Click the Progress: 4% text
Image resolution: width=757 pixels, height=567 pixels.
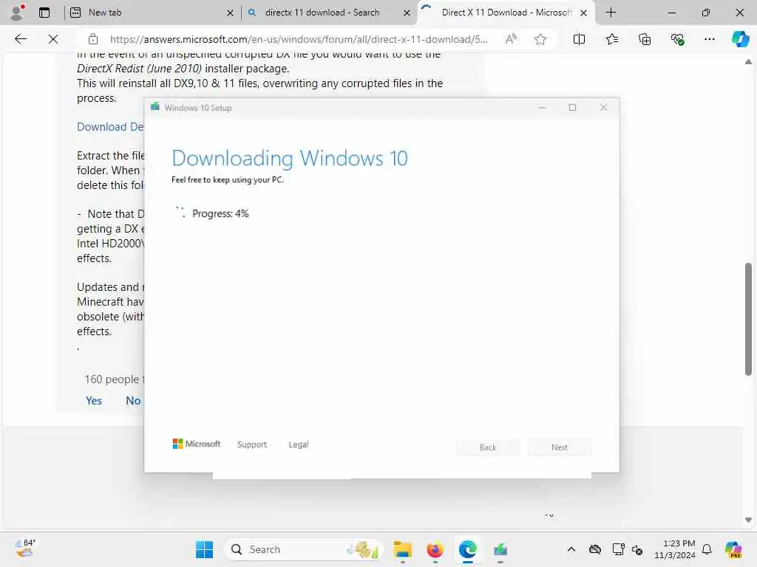220,213
